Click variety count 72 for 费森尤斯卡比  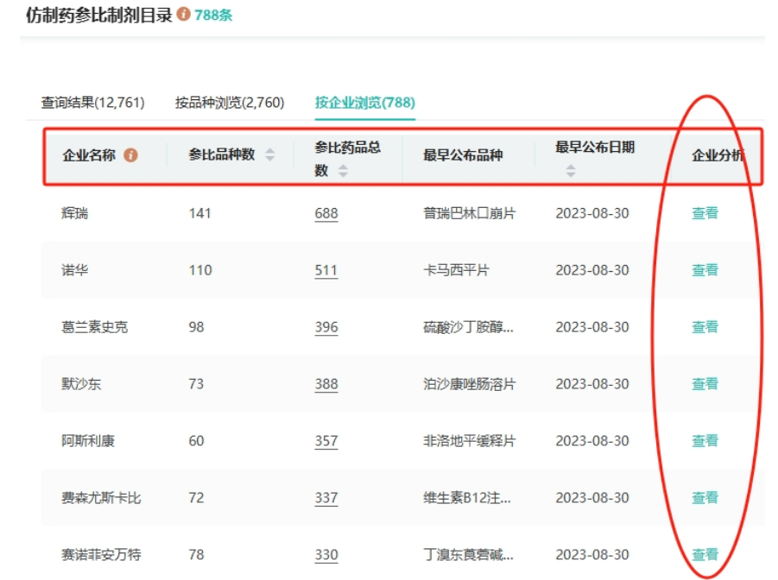point(196,498)
